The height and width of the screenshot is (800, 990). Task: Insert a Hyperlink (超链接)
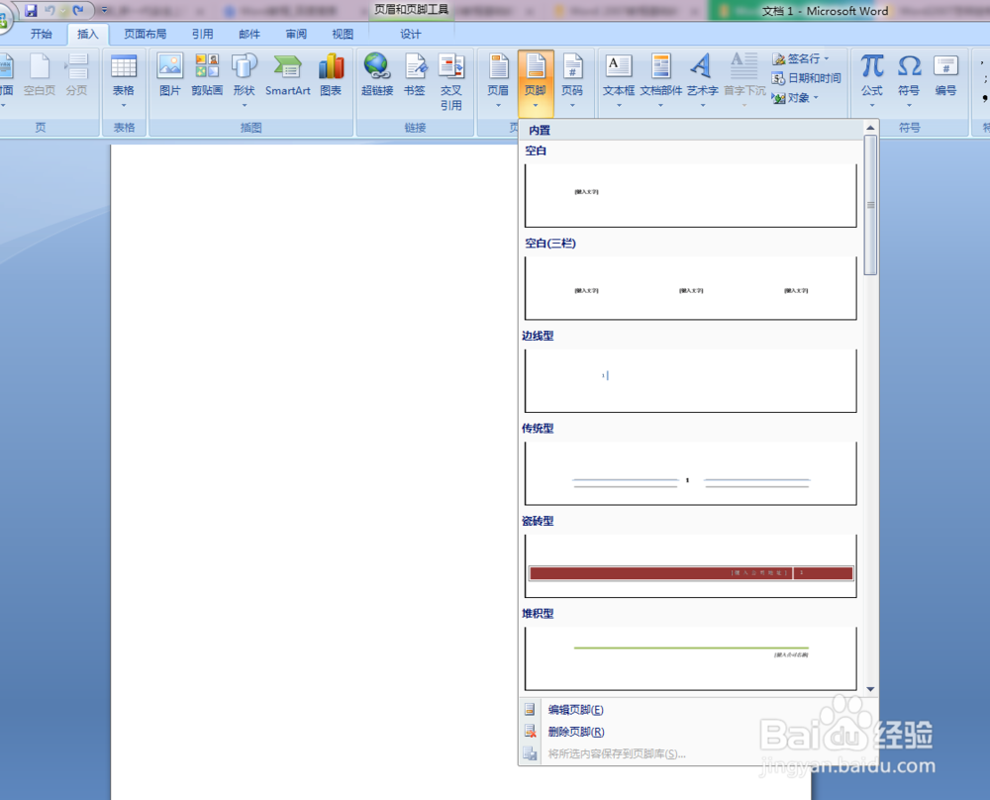click(x=377, y=76)
